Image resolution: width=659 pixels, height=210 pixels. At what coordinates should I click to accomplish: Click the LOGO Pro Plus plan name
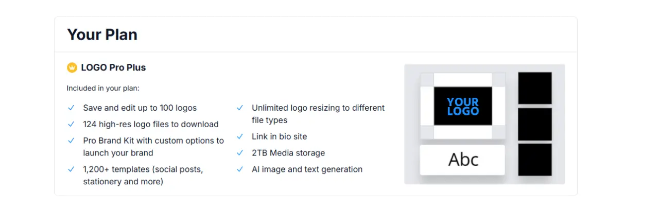coord(113,67)
